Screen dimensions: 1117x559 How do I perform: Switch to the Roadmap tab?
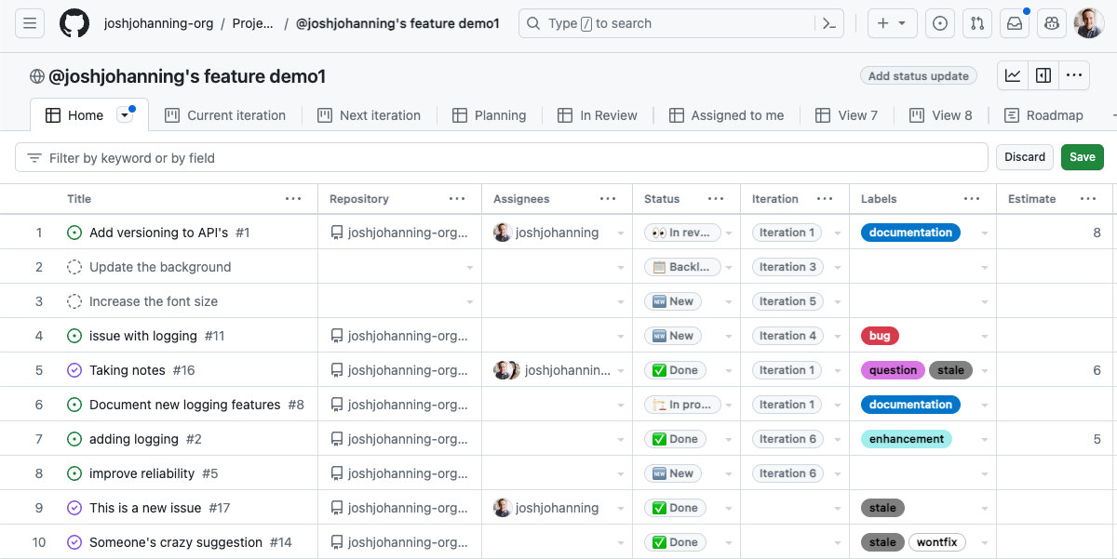pos(1043,114)
